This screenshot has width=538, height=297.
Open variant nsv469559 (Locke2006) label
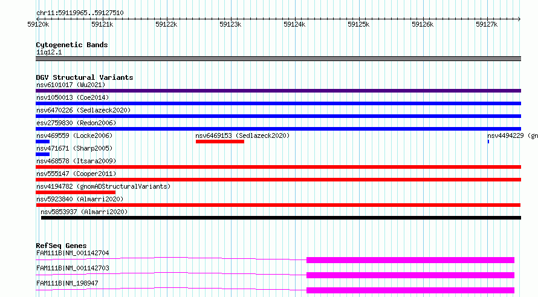[x=74, y=135]
